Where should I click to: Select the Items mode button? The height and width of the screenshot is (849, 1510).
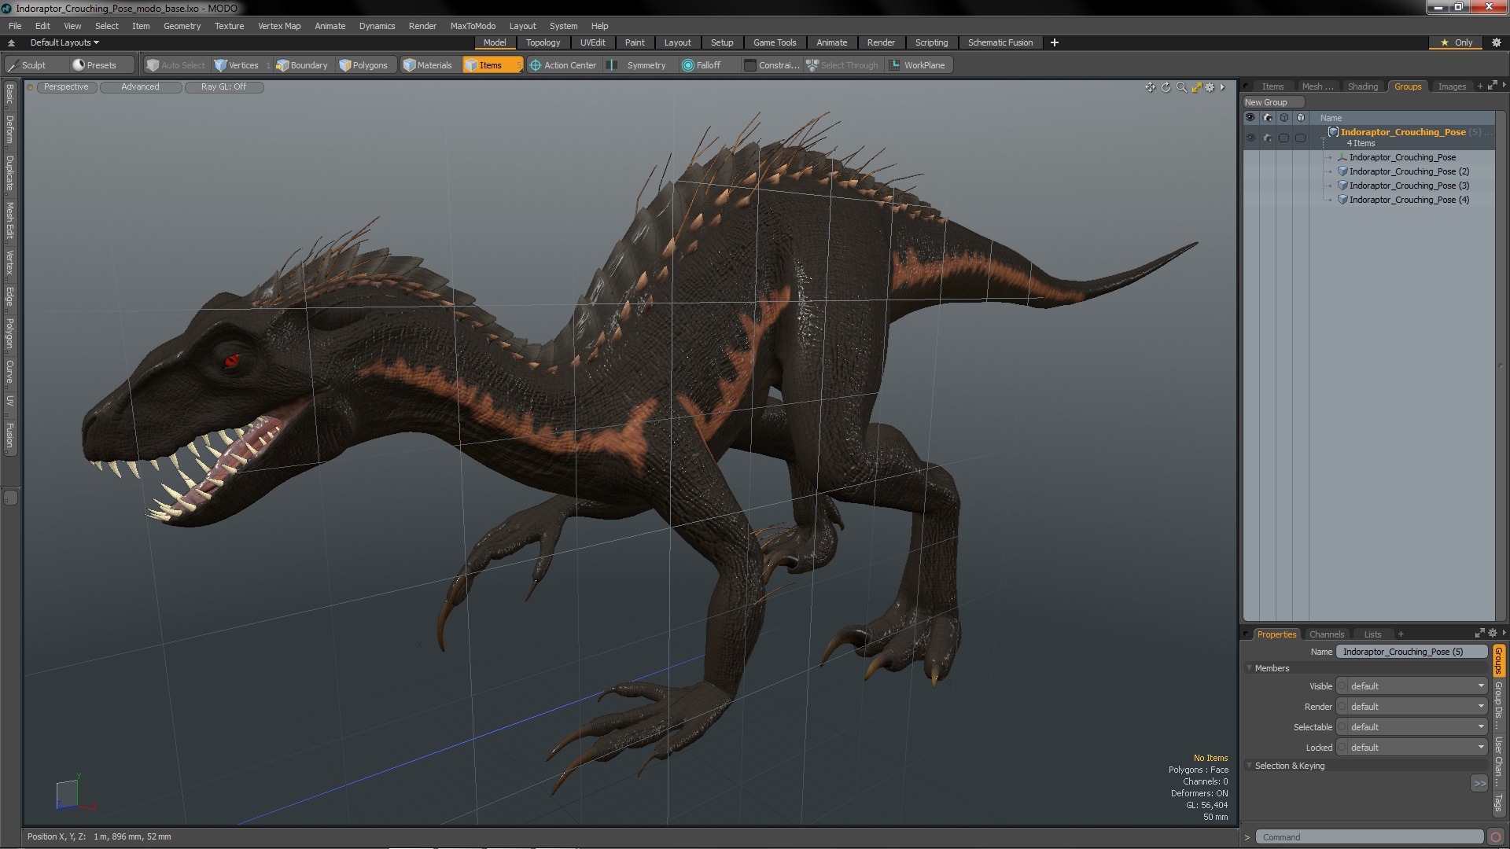[x=492, y=65]
